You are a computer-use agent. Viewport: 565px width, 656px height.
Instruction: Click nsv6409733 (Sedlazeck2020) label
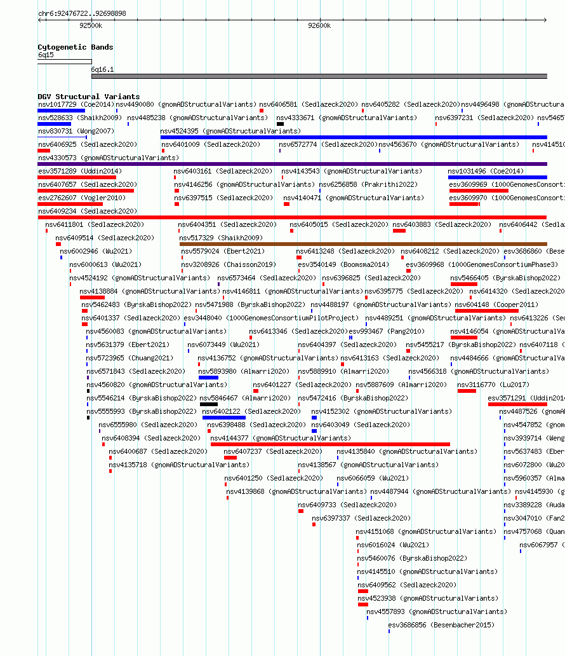pos(347,505)
